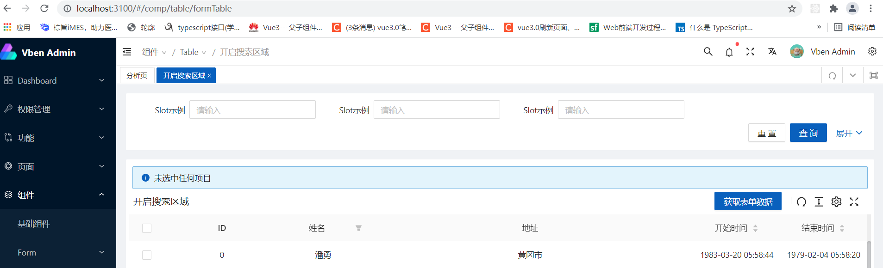Open the 什么是 TypeScript bookmark
The width and height of the screenshot is (883, 268).
click(x=714, y=28)
